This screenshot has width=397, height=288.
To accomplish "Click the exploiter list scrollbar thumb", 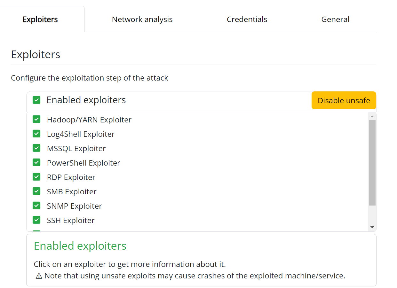I will [372, 162].
